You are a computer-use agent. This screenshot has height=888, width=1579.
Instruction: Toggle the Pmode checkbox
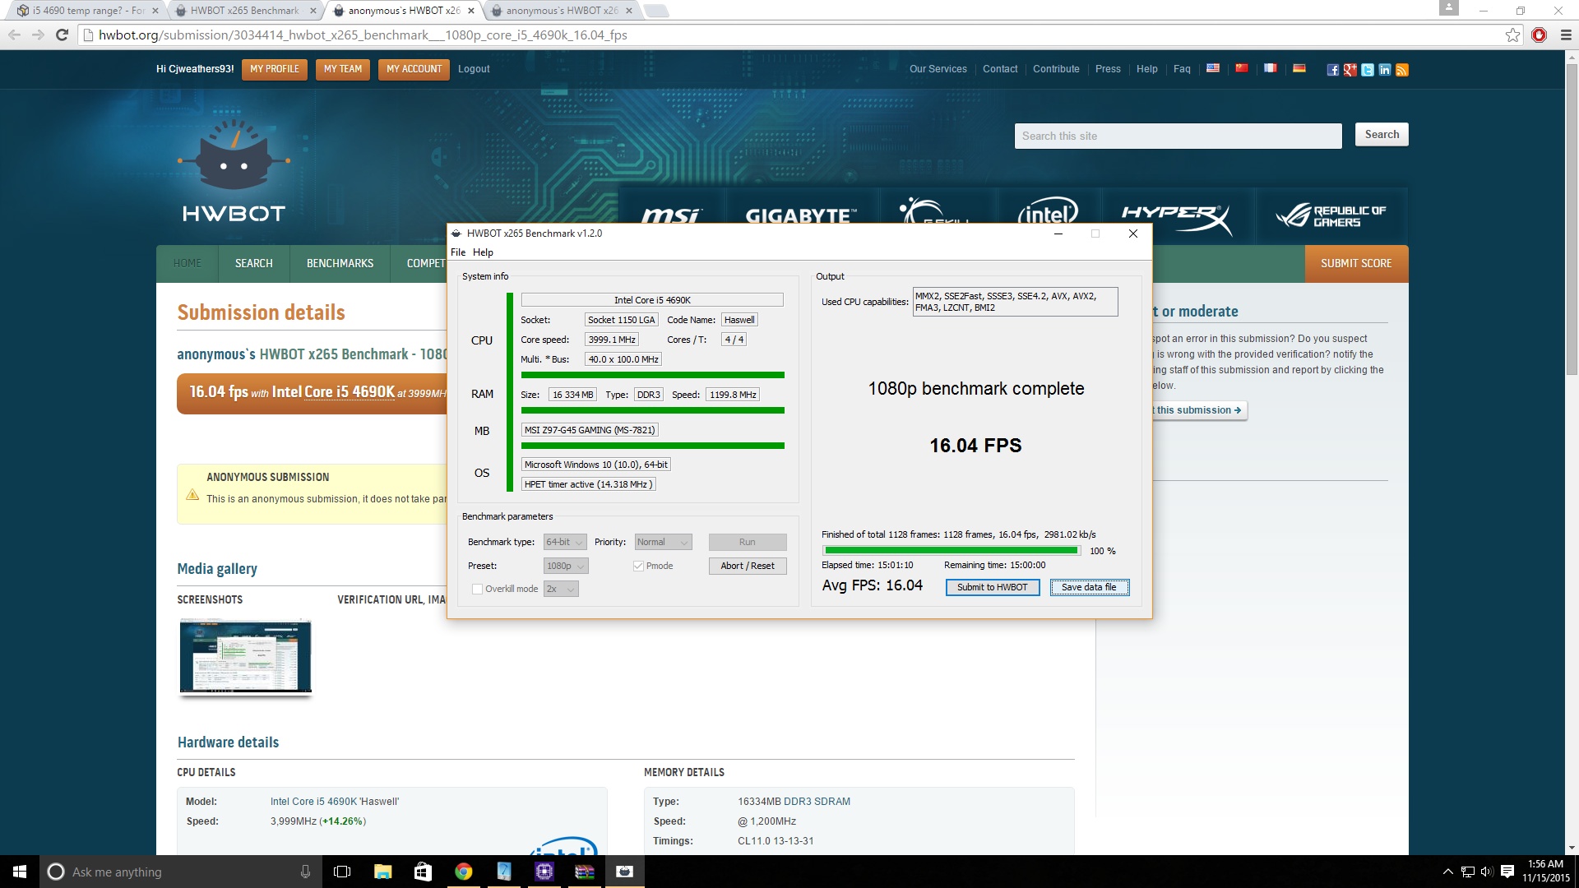638,566
